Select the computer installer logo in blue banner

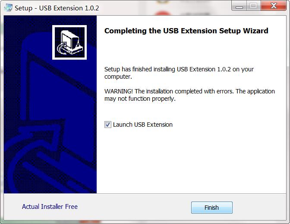tap(69, 42)
